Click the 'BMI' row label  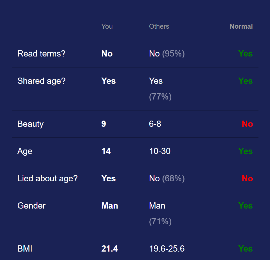pyautogui.click(x=25, y=249)
